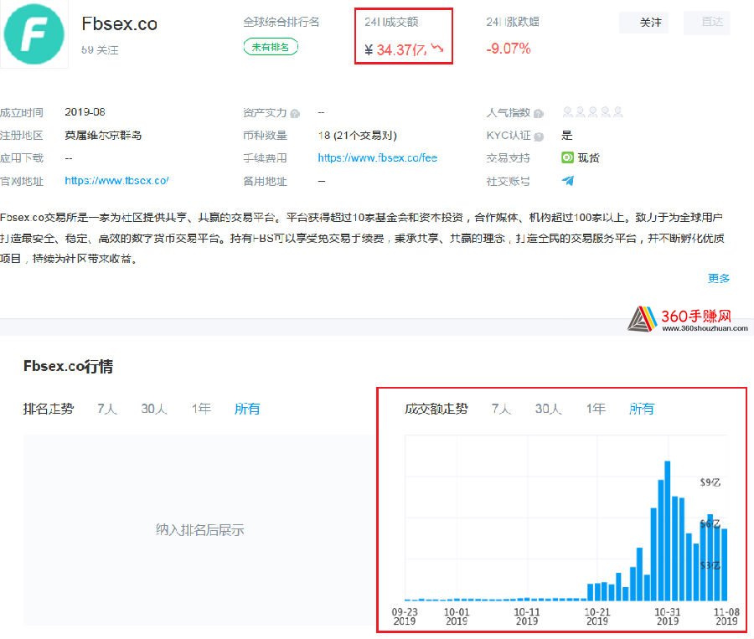Click the 注册地区 label
The image size is (754, 639).
pos(22,135)
